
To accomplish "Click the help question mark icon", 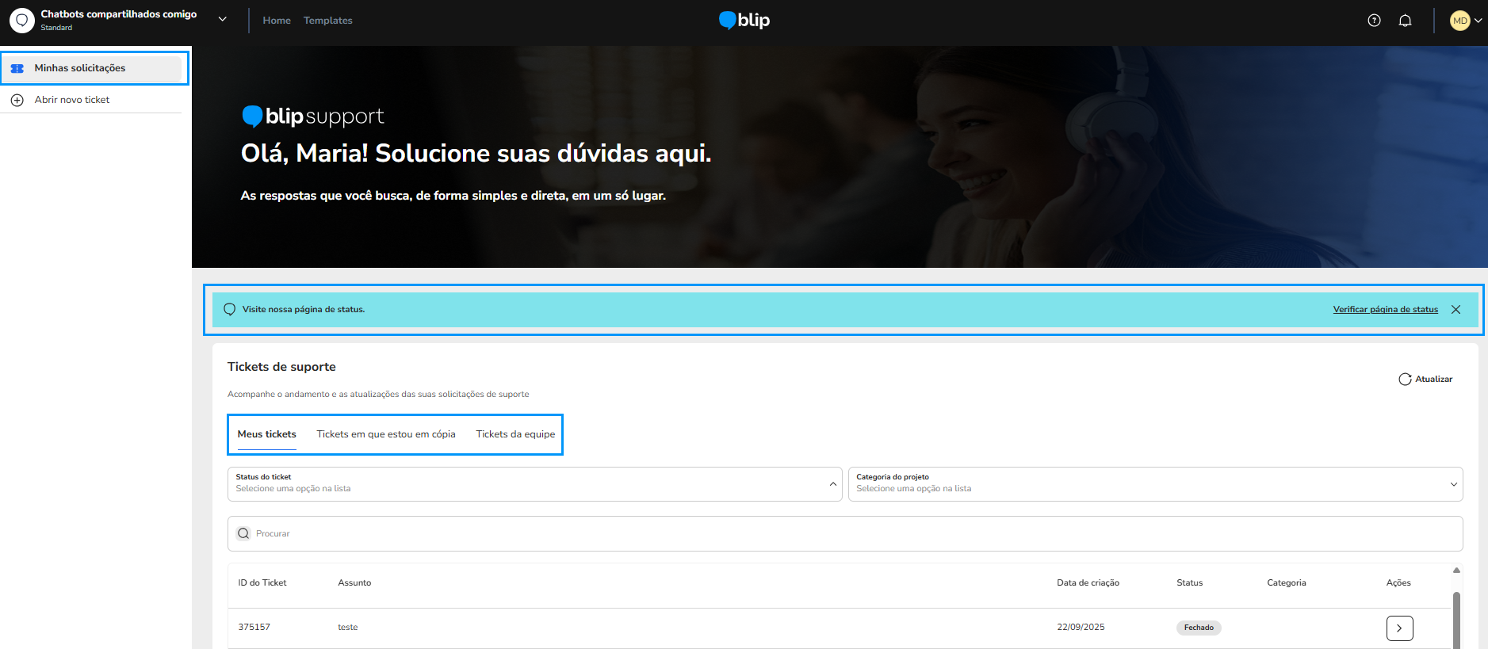I will pyautogui.click(x=1374, y=21).
